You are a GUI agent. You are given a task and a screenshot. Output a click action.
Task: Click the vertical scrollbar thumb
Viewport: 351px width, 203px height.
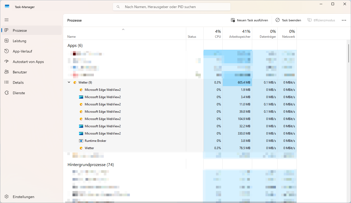[349, 53]
